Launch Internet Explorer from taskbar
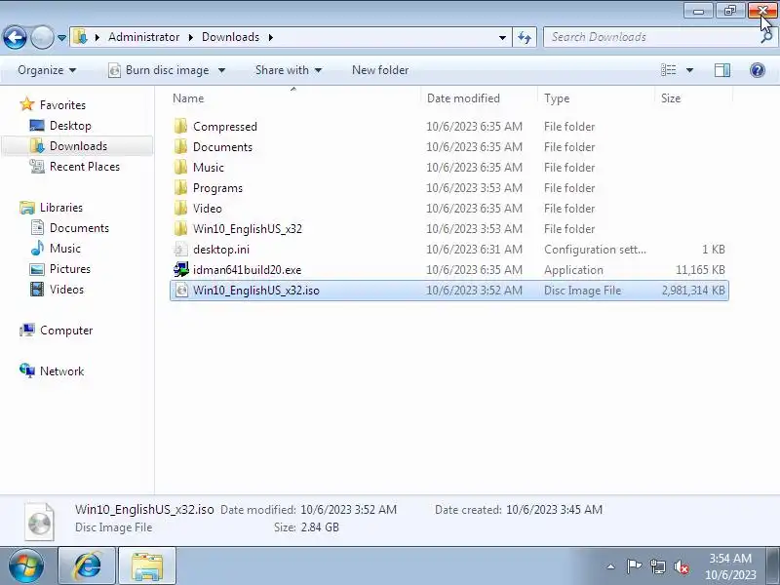The width and height of the screenshot is (780, 585). coord(87,566)
